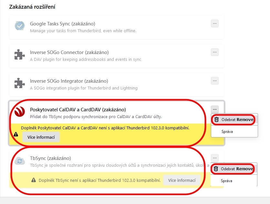Expand the options menu for Inverse SOGo Integrator
270x204 pixels.
click(215, 81)
